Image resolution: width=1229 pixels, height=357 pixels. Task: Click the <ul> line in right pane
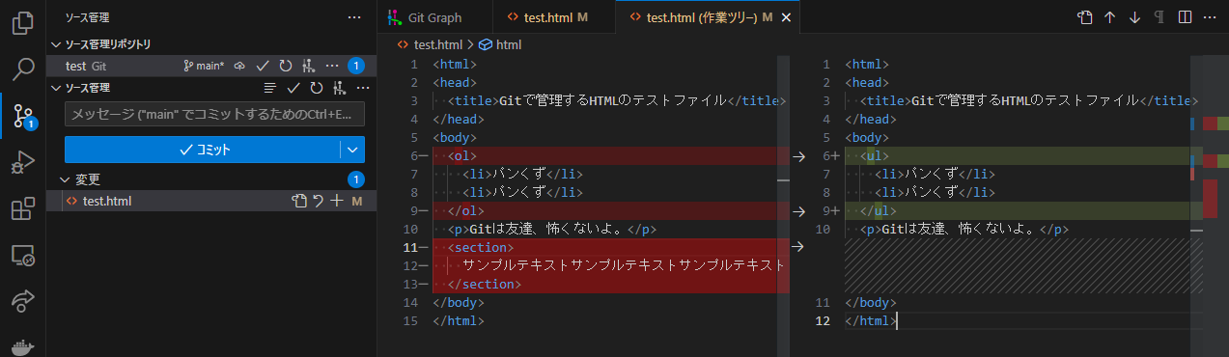pos(875,155)
